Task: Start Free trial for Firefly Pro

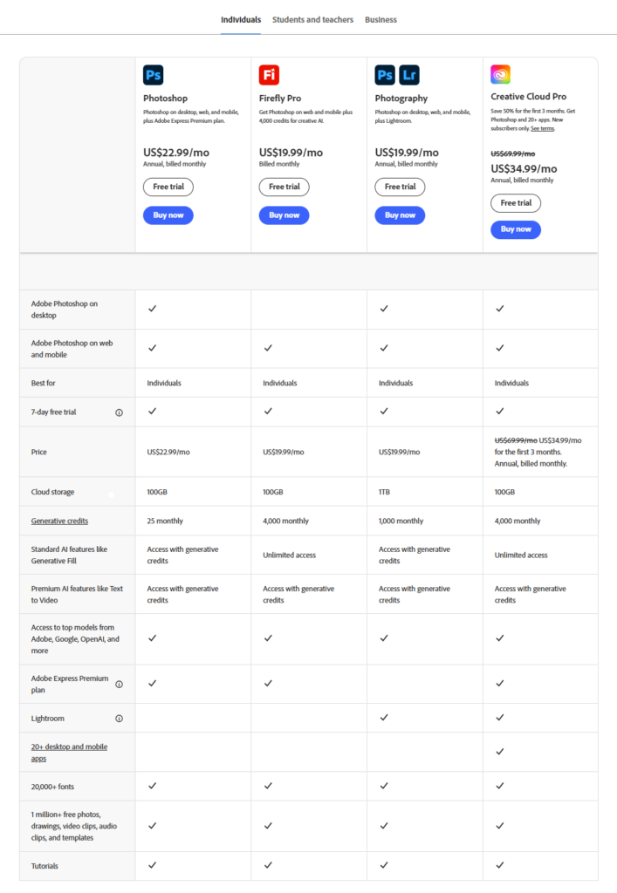Action: [x=284, y=187]
